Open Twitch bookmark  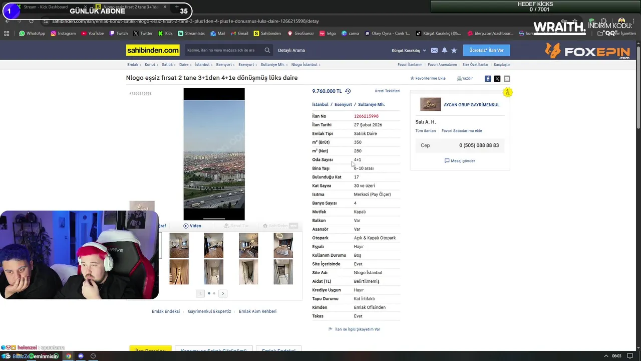pos(118,34)
